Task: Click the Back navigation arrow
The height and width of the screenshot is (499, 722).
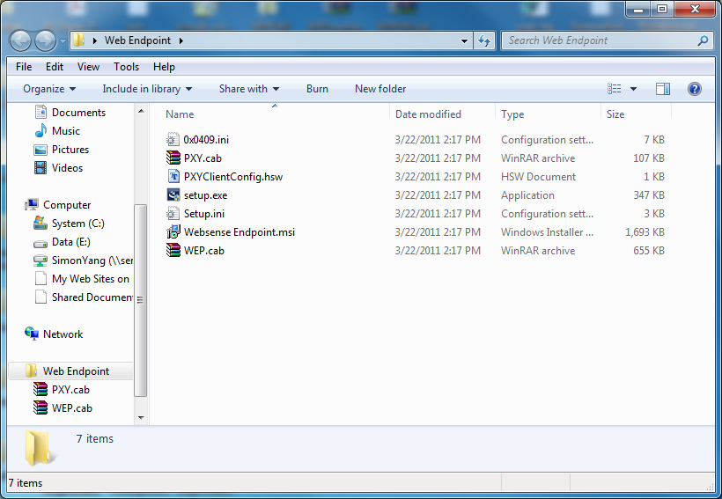Action: 20,41
